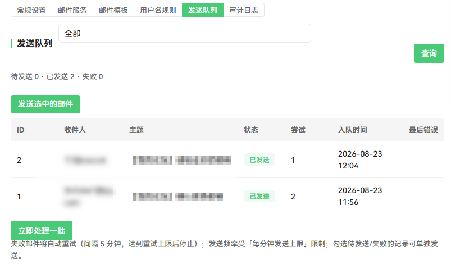
Task: Click the 已发送 badge in row ID 2
Action: (259, 159)
